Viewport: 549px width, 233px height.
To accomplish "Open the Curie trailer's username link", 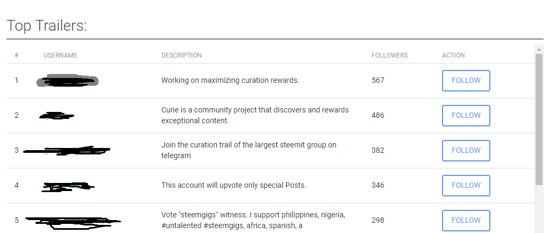I will pyautogui.click(x=56, y=116).
